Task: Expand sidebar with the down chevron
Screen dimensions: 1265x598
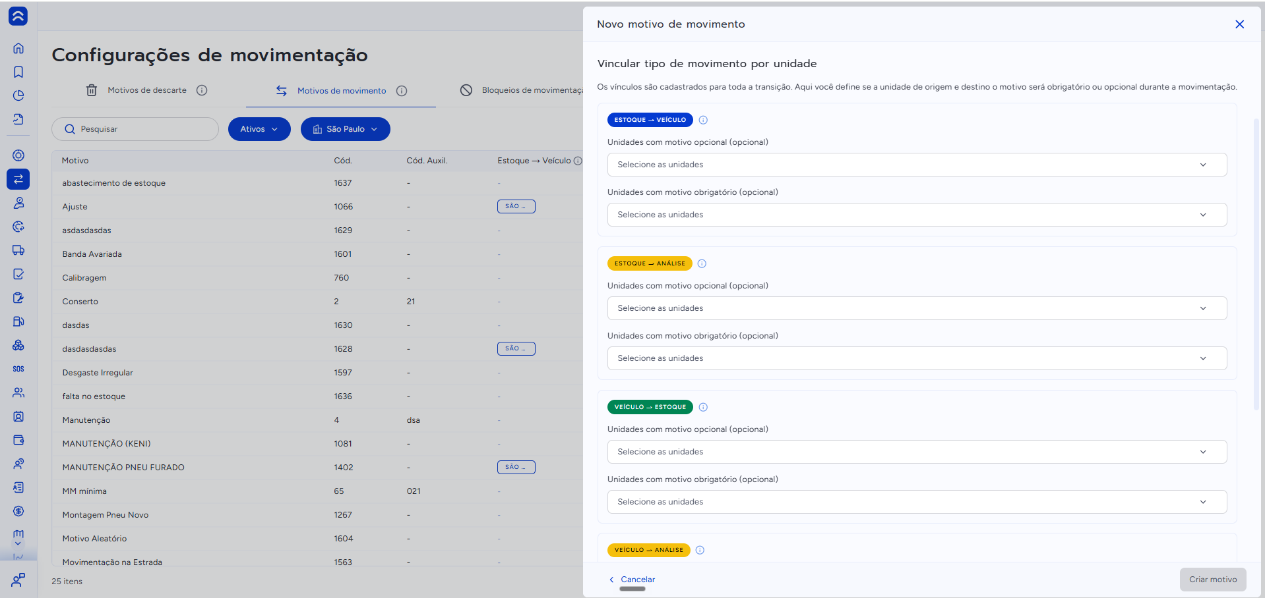Action: [x=18, y=544]
